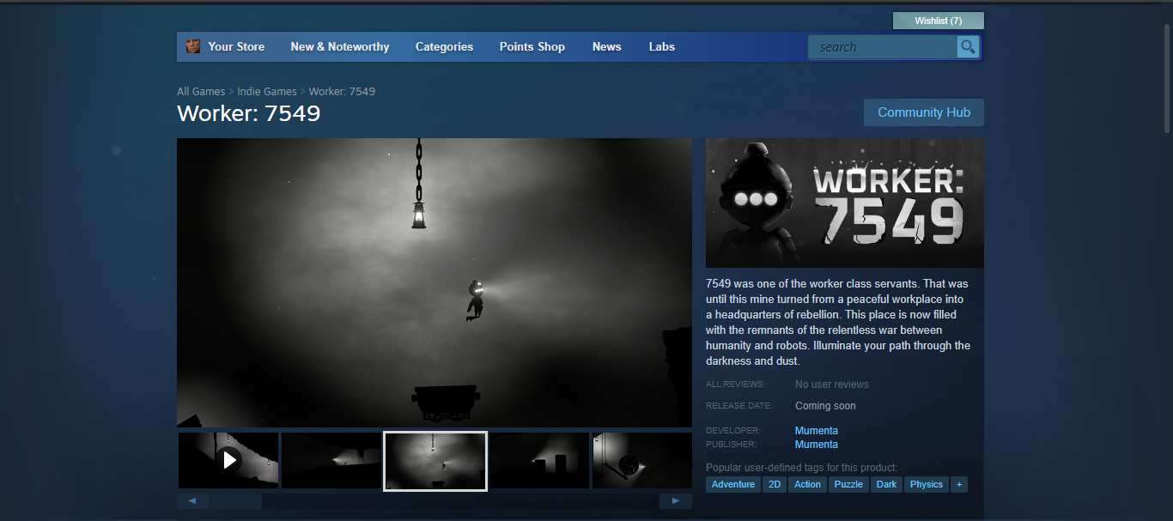Open the Community Hub
The height and width of the screenshot is (521, 1173).
point(924,112)
